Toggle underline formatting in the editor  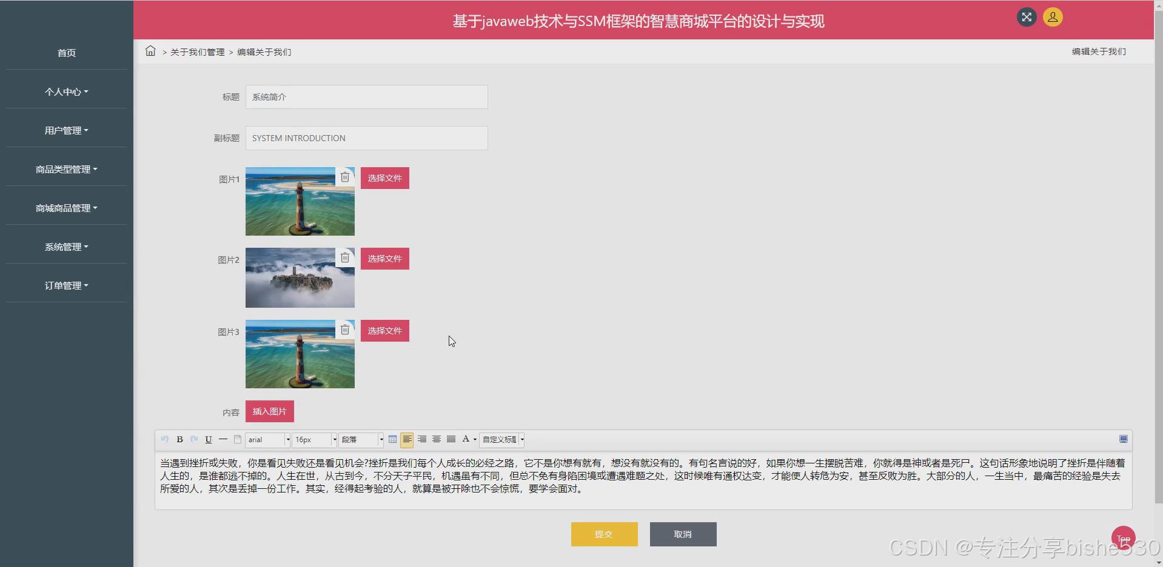[x=209, y=439]
